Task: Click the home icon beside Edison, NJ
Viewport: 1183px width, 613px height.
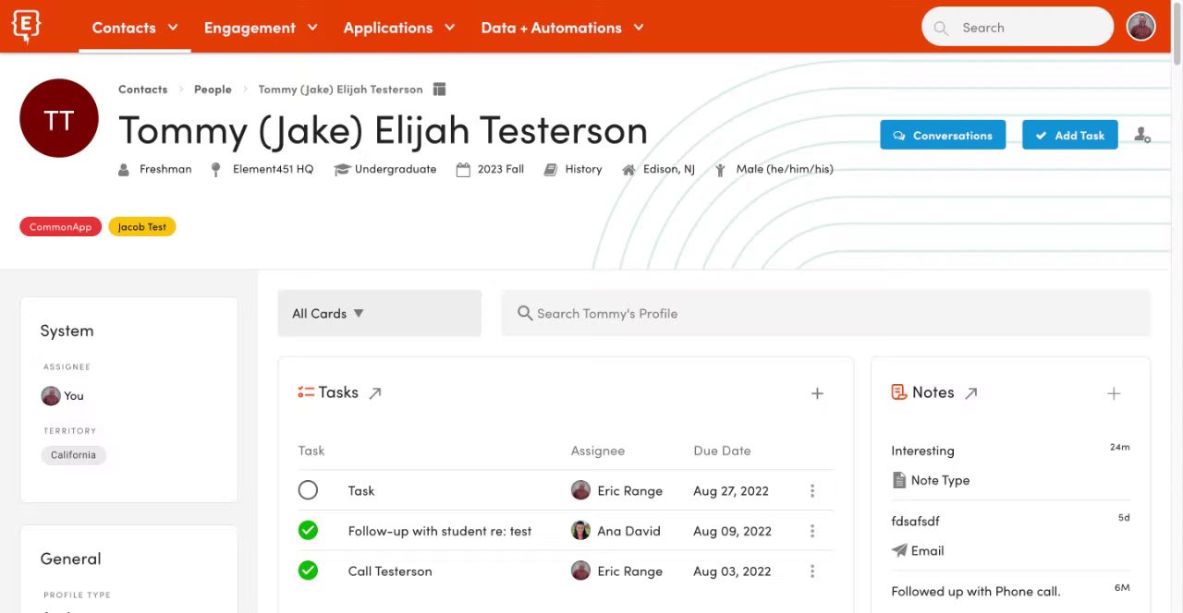Action: tap(628, 170)
